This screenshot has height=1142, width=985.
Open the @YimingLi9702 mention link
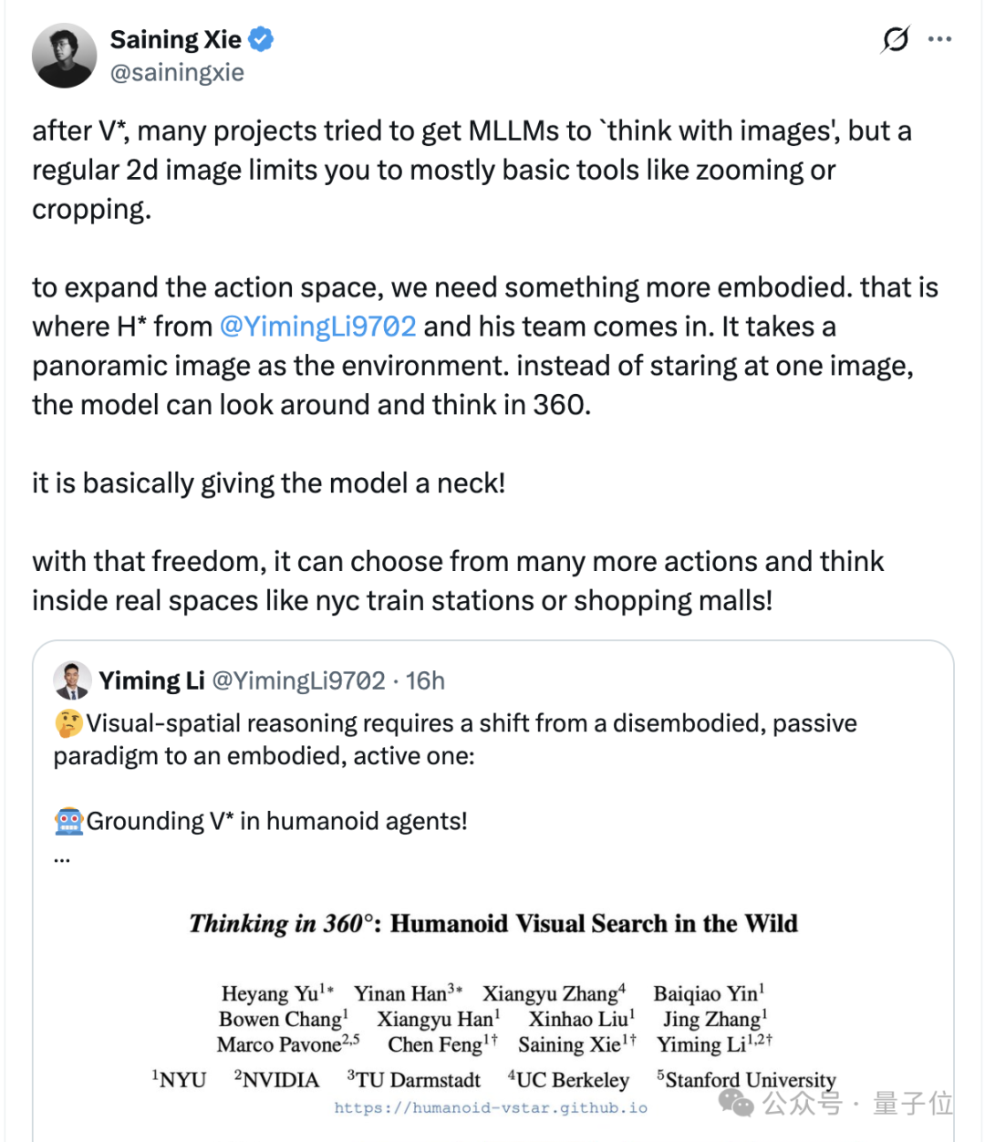click(318, 327)
